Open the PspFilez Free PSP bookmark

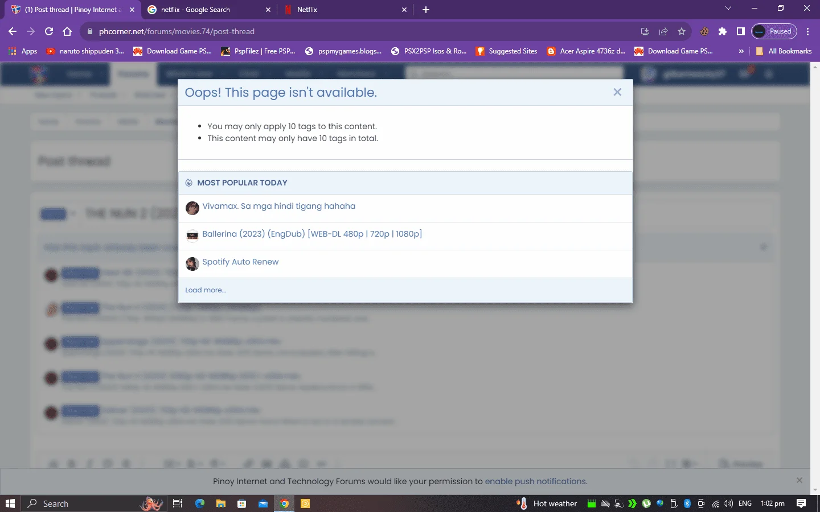coord(258,51)
